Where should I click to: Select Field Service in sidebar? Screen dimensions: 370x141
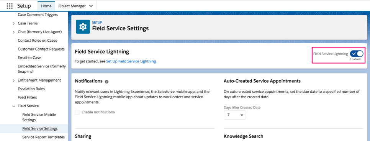[28, 106]
